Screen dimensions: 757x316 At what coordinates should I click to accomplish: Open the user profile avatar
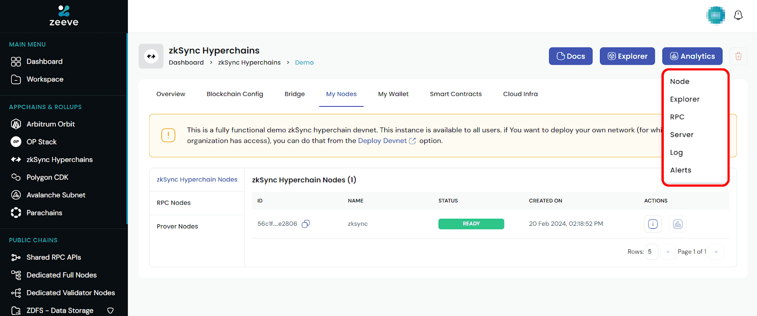coord(715,16)
